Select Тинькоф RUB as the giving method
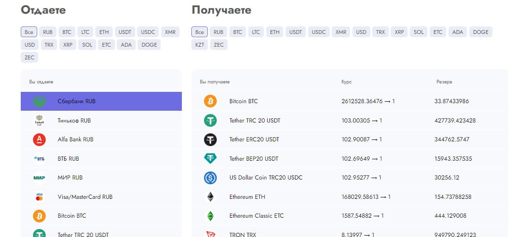 (x=74, y=121)
